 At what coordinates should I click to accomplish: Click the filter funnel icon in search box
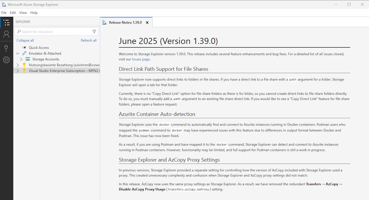[94, 31]
